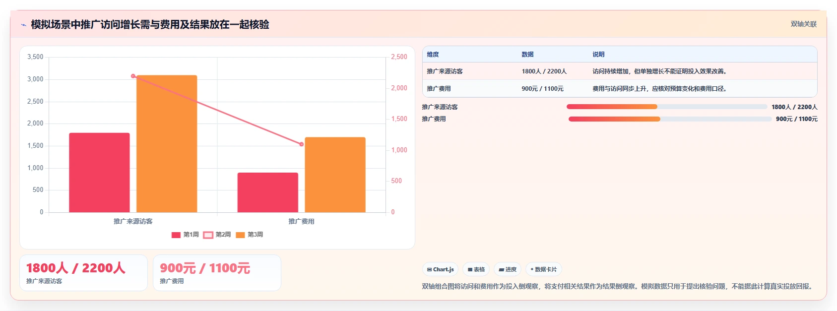Click table cell 1800人 / 2200人
Screen dimensions: 837x311
coord(544,71)
